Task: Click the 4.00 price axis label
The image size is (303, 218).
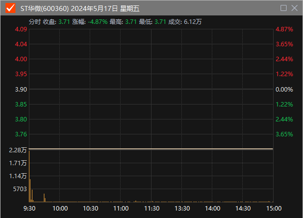Action: click(x=21, y=59)
